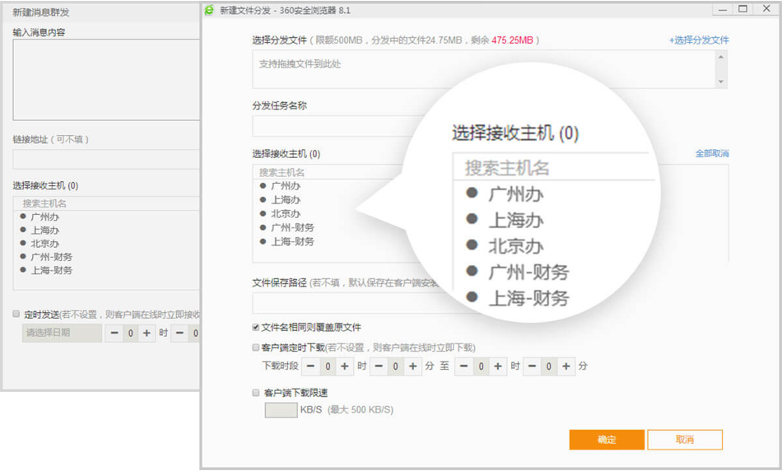Enable '客户端下载限速' checkbox
782x471 pixels.
coord(256,393)
